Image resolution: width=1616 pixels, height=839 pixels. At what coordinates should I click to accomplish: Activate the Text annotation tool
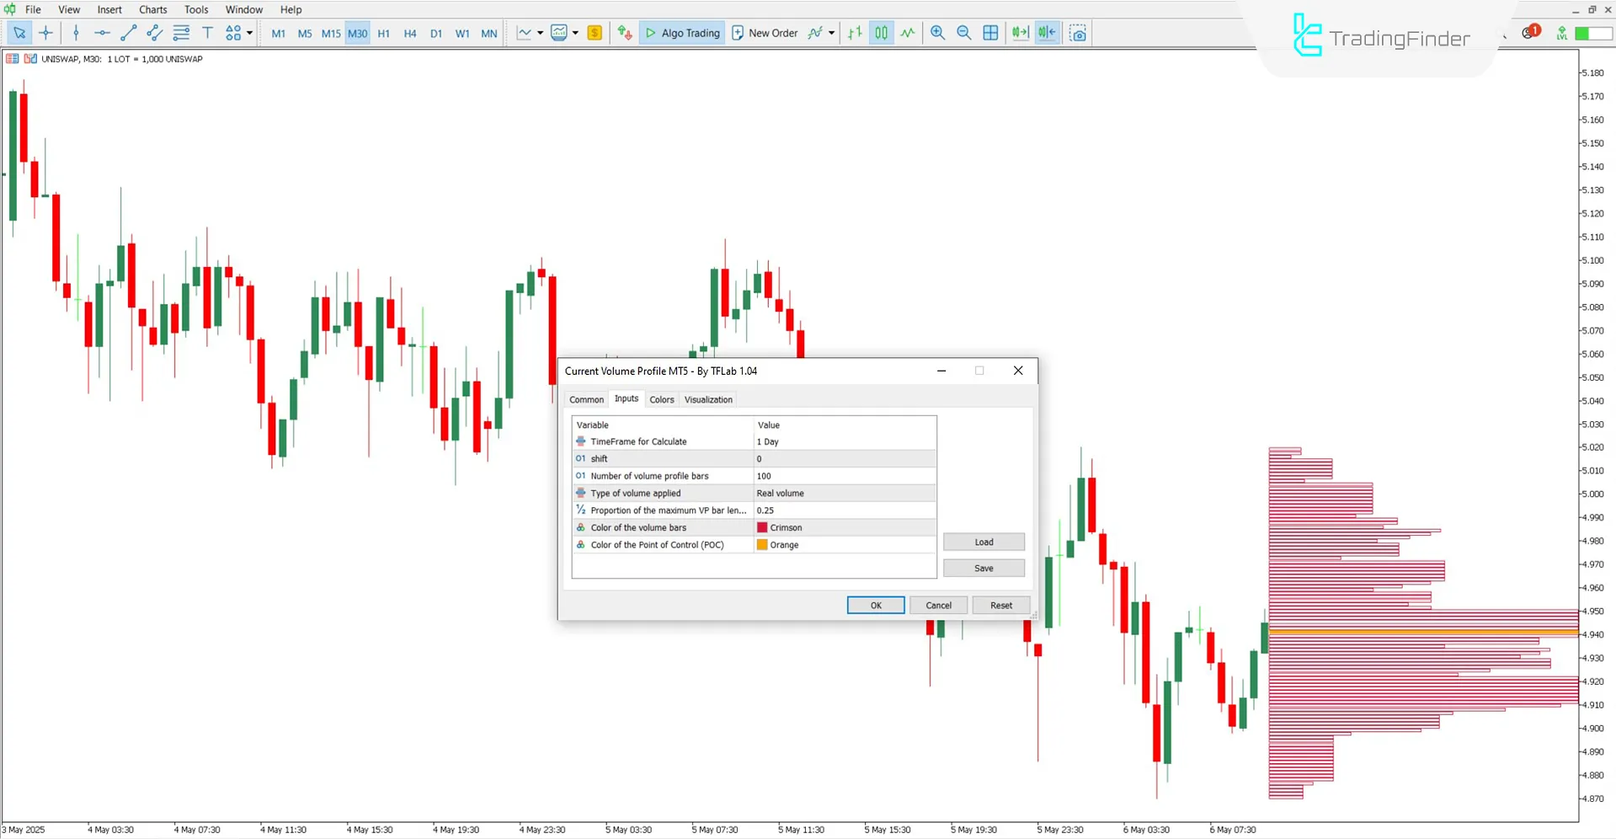pos(207,33)
